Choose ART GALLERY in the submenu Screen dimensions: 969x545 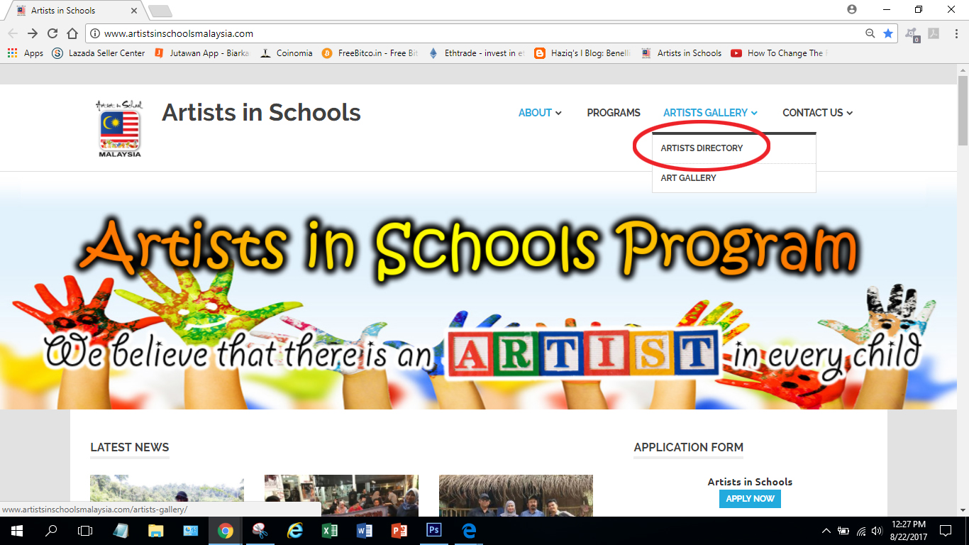(x=688, y=178)
